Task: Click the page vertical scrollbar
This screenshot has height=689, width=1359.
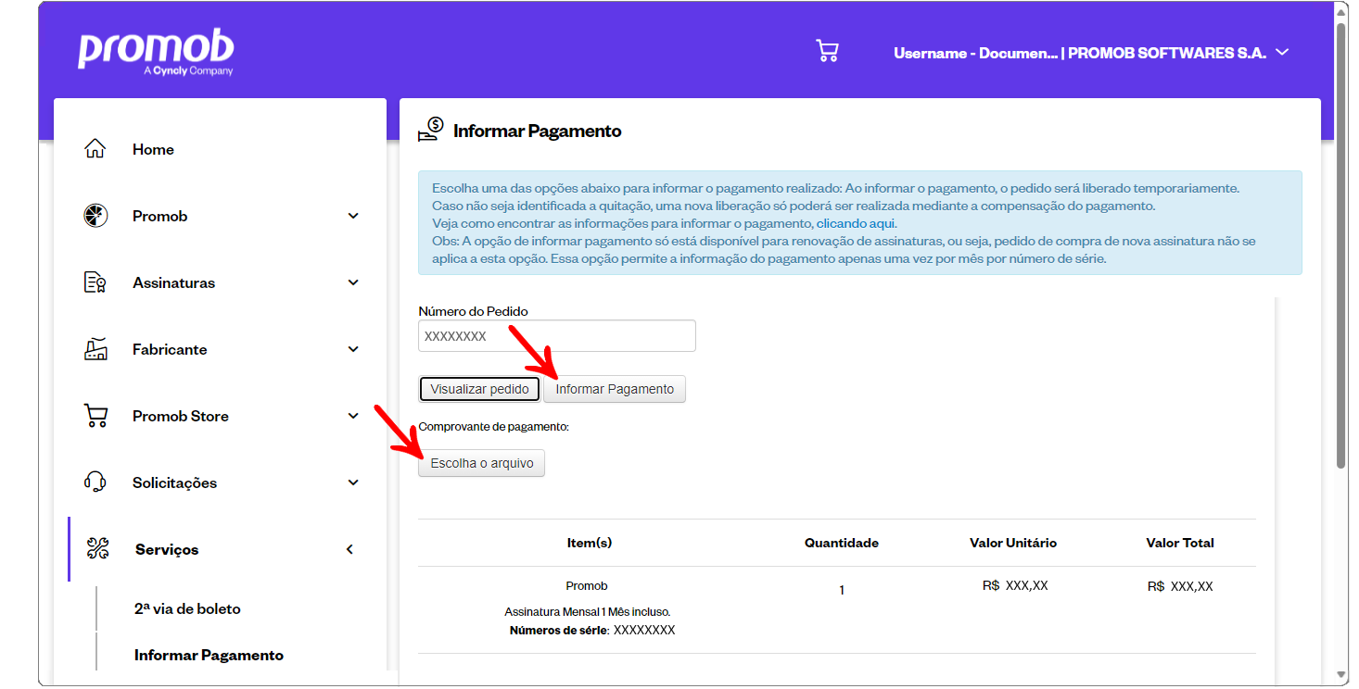Action: pyautogui.click(x=1340, y=245)
